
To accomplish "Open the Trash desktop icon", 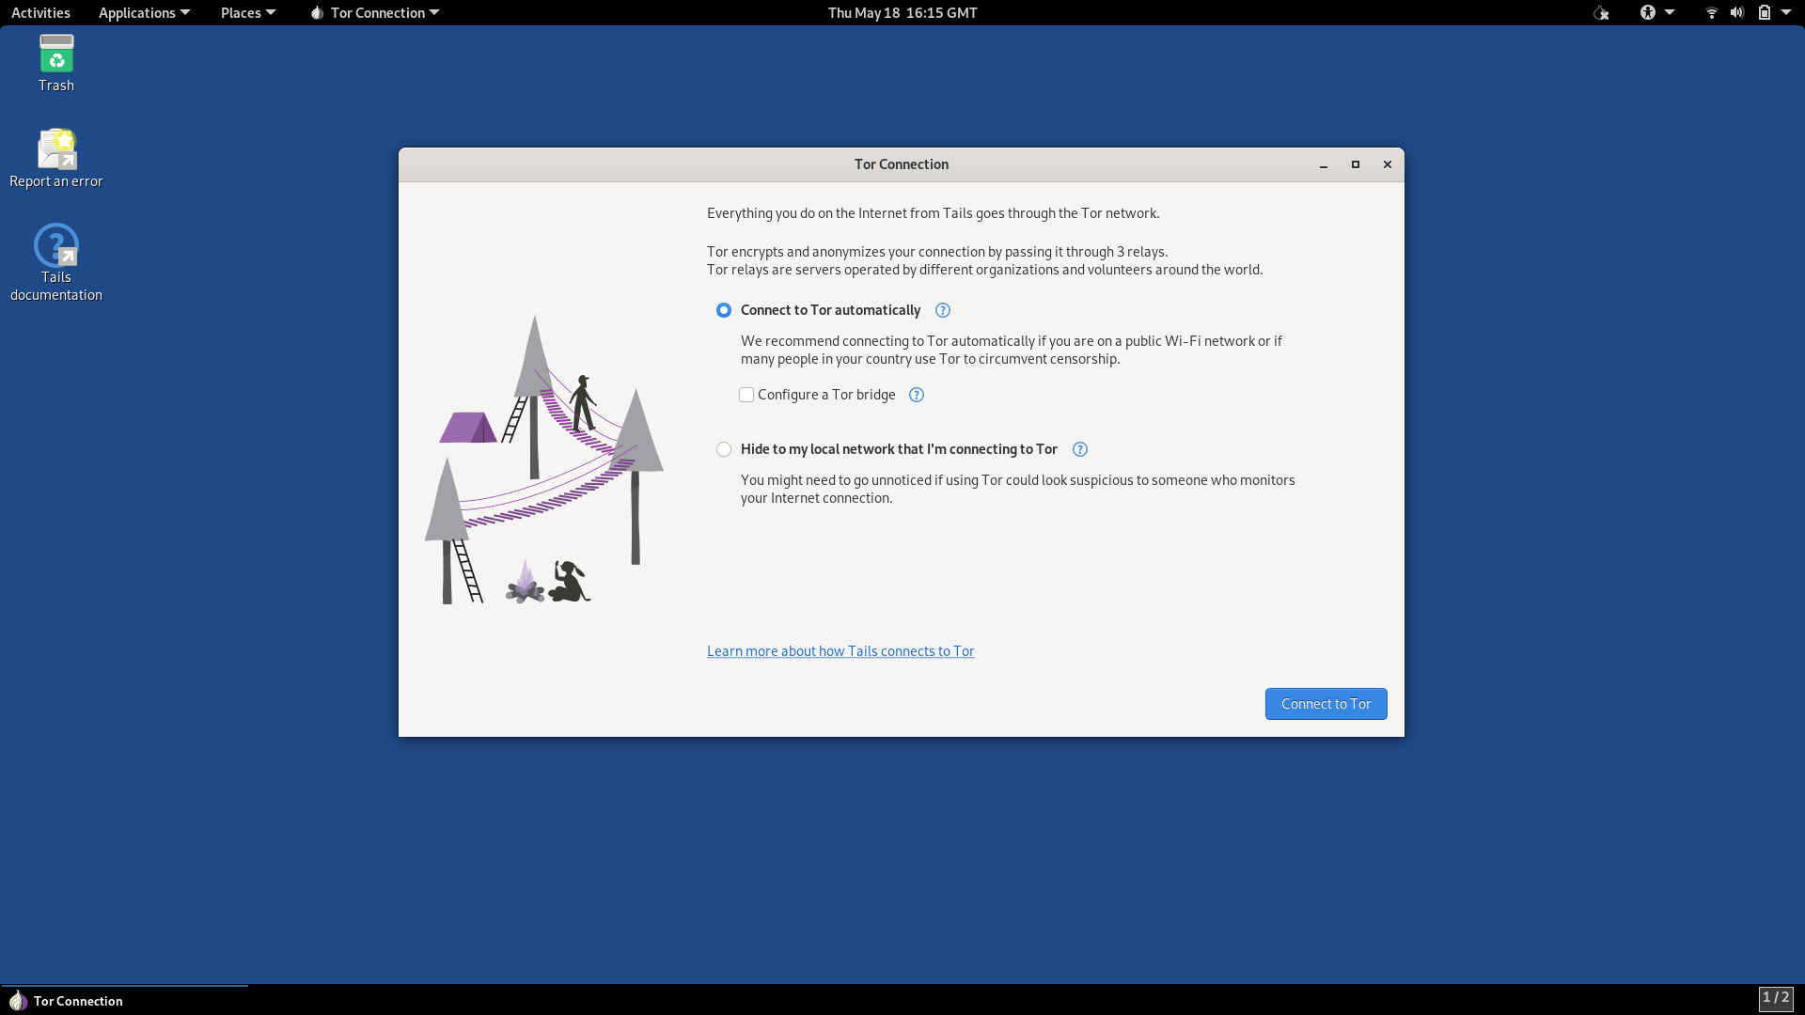I will [x=56, y=62].
